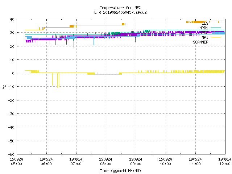This screenshot has height=174, width=232.
Task: Click the x-axis label '190924 09:00'
Action: point(136,162)
